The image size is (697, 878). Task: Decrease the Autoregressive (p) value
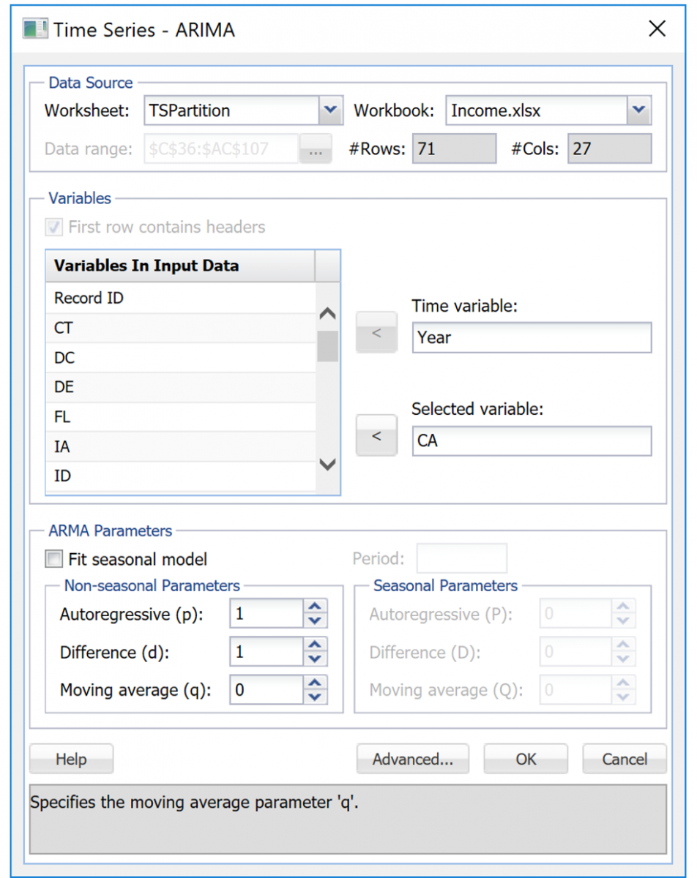pos(316,620)
